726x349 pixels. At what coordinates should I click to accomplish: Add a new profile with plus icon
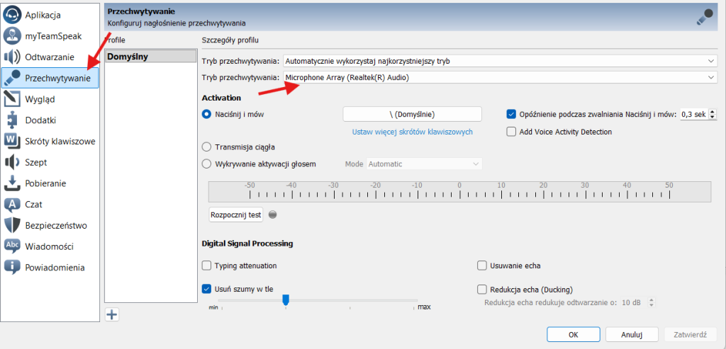tap(111, 315)
